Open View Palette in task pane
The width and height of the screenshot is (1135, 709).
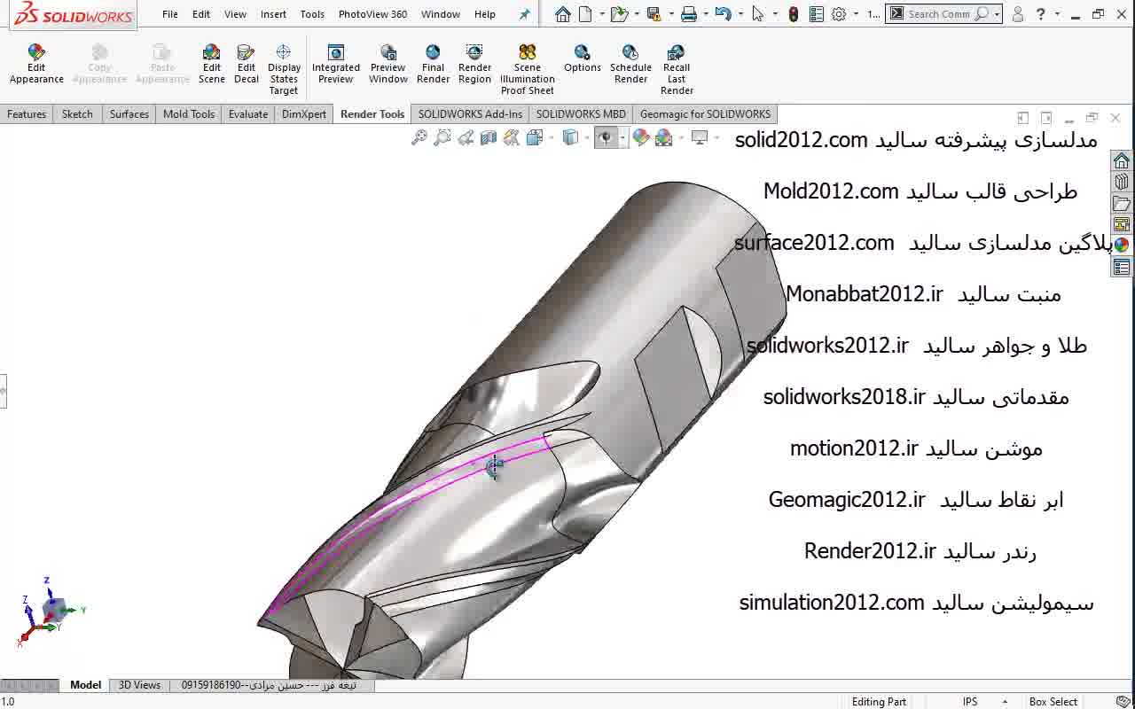(x=1122, y=224)
